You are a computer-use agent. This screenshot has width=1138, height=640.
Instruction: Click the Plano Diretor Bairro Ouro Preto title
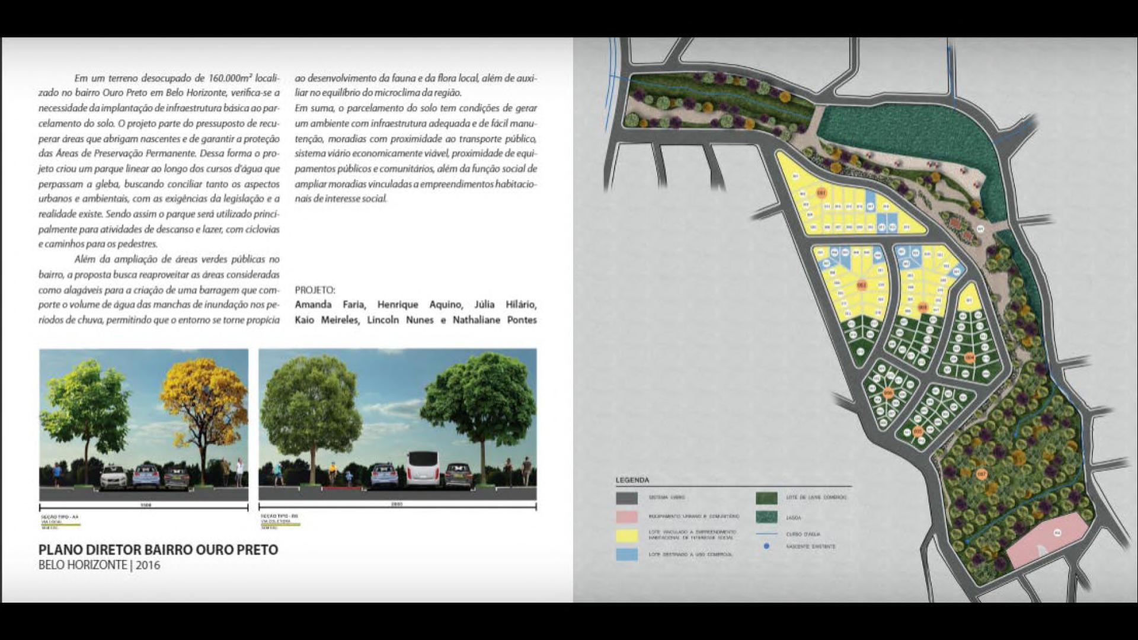point(158,550)
